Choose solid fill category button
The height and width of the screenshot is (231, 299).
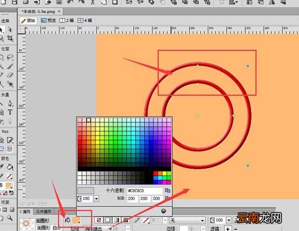point(108,220)
